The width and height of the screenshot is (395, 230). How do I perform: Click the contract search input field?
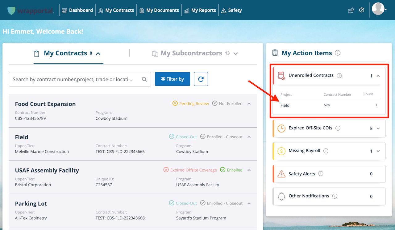click(x=74, y=79)
